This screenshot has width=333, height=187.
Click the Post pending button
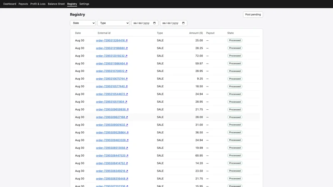253,15
